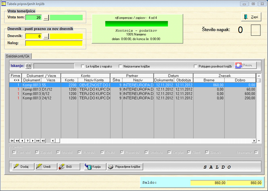The image size is (268, 191).
Task: Edit the Vrsta tem field showing 20
Action: 33,18
